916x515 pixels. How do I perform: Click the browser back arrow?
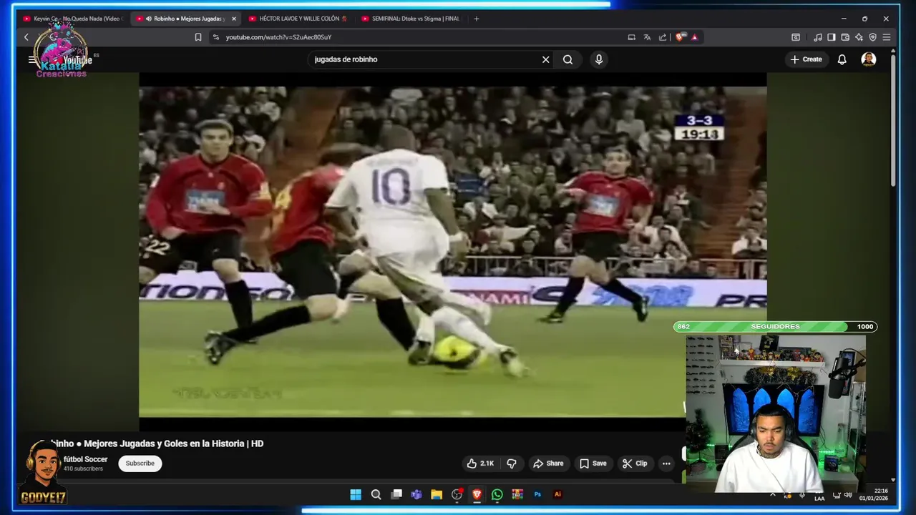pos(26,37)
